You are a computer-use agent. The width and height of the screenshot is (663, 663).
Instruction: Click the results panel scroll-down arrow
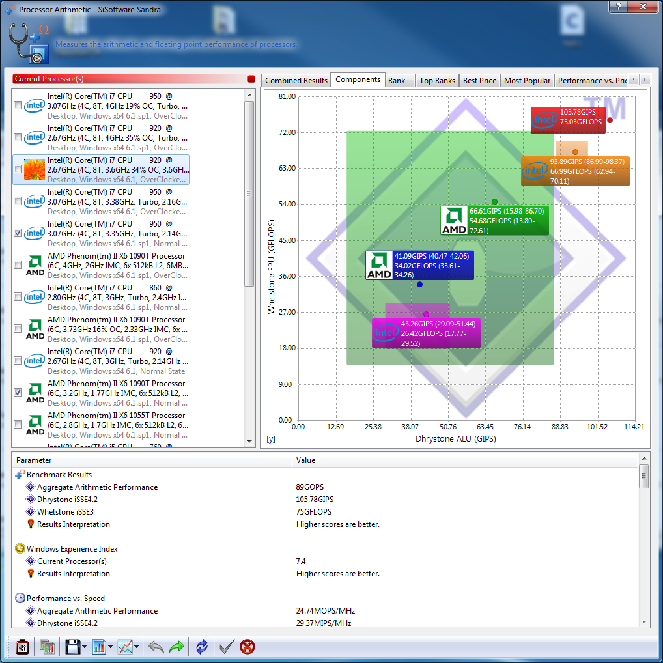pos(644,622)
